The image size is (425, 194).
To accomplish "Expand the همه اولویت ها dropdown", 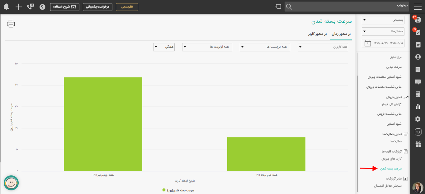I will 207,47.
